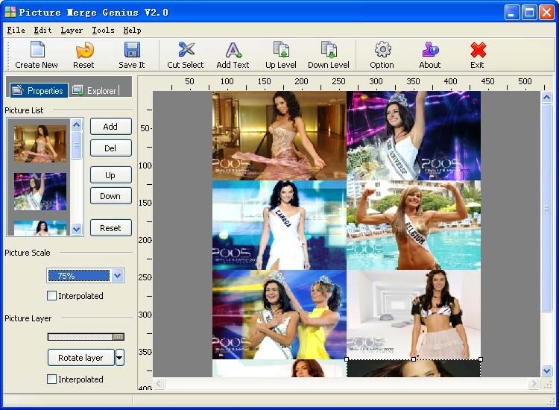Click the Rotate layer button
The width and height of the screenshot is (559, 410).
(x=81, y=358)
